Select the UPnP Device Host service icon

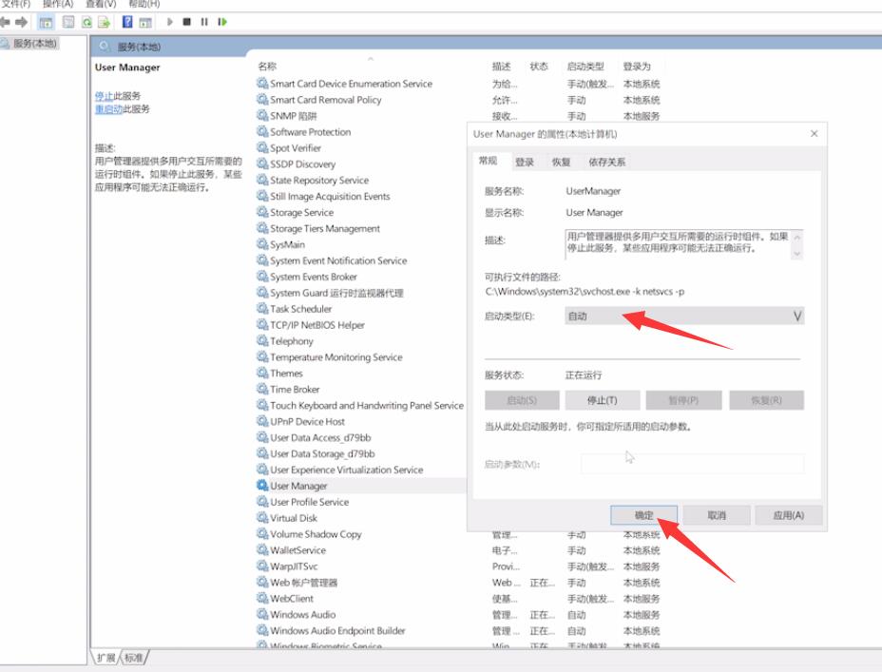point(262,421)
